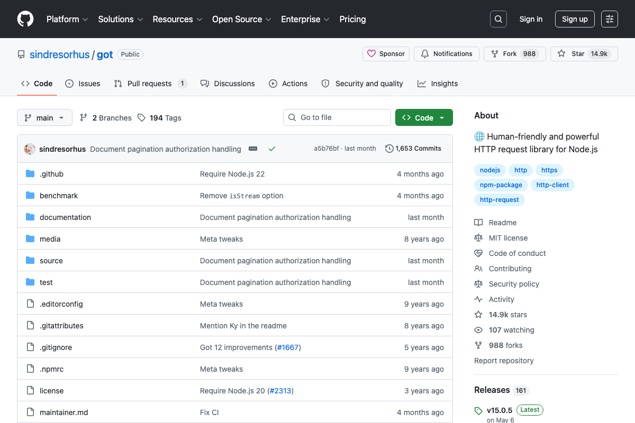This screenshot has height=423, width=635.
Task: Open sindresorhus avatar in commit bar
Action: click(x=30, y=149)
